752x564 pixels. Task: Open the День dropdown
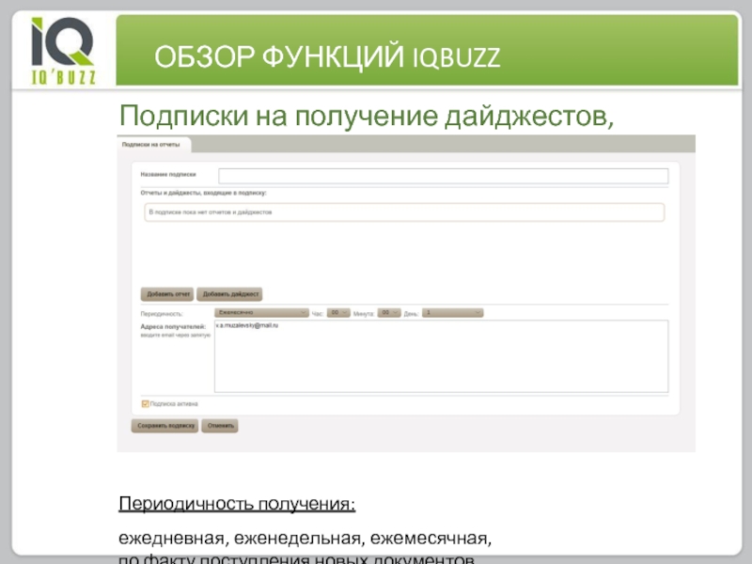pyautogui.click(x=453, y=313)
